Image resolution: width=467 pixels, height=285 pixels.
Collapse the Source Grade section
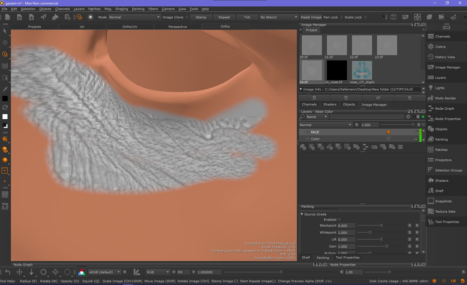click(x=302, y=214)
